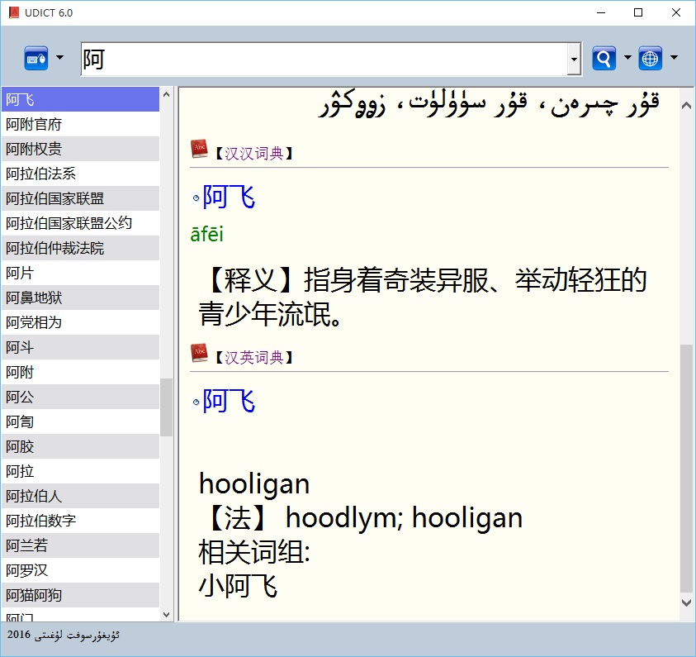Expand the search box history dropdown

[574, 60]
